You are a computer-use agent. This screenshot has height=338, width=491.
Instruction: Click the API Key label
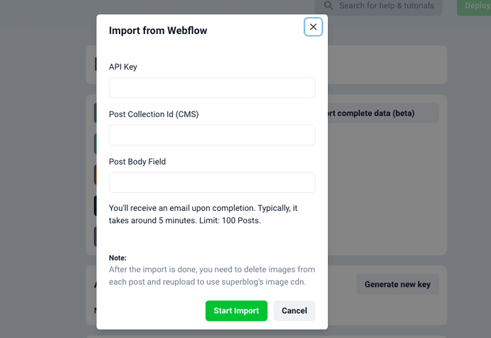[123, 67]
